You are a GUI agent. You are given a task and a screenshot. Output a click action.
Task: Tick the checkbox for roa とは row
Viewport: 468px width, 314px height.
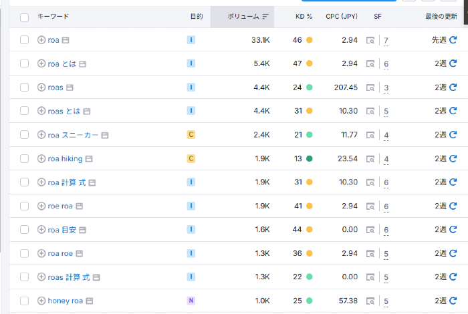(25, 63)
